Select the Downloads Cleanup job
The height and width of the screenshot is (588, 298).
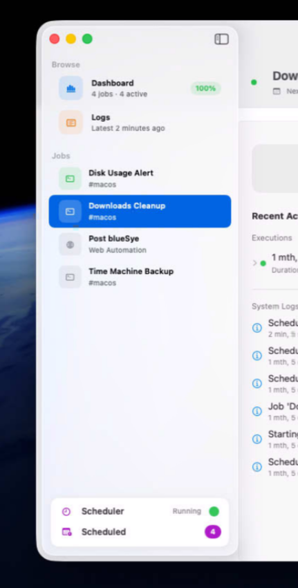140,211
